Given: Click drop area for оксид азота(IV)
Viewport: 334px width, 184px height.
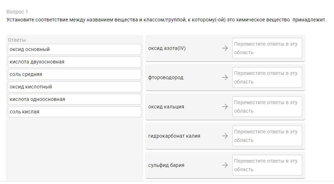Looking at the screenshot, I should tap(267, 48).
